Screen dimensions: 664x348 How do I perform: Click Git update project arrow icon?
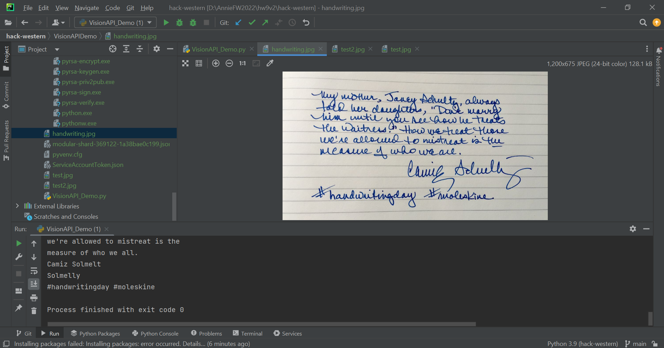[x=238, y=22]
